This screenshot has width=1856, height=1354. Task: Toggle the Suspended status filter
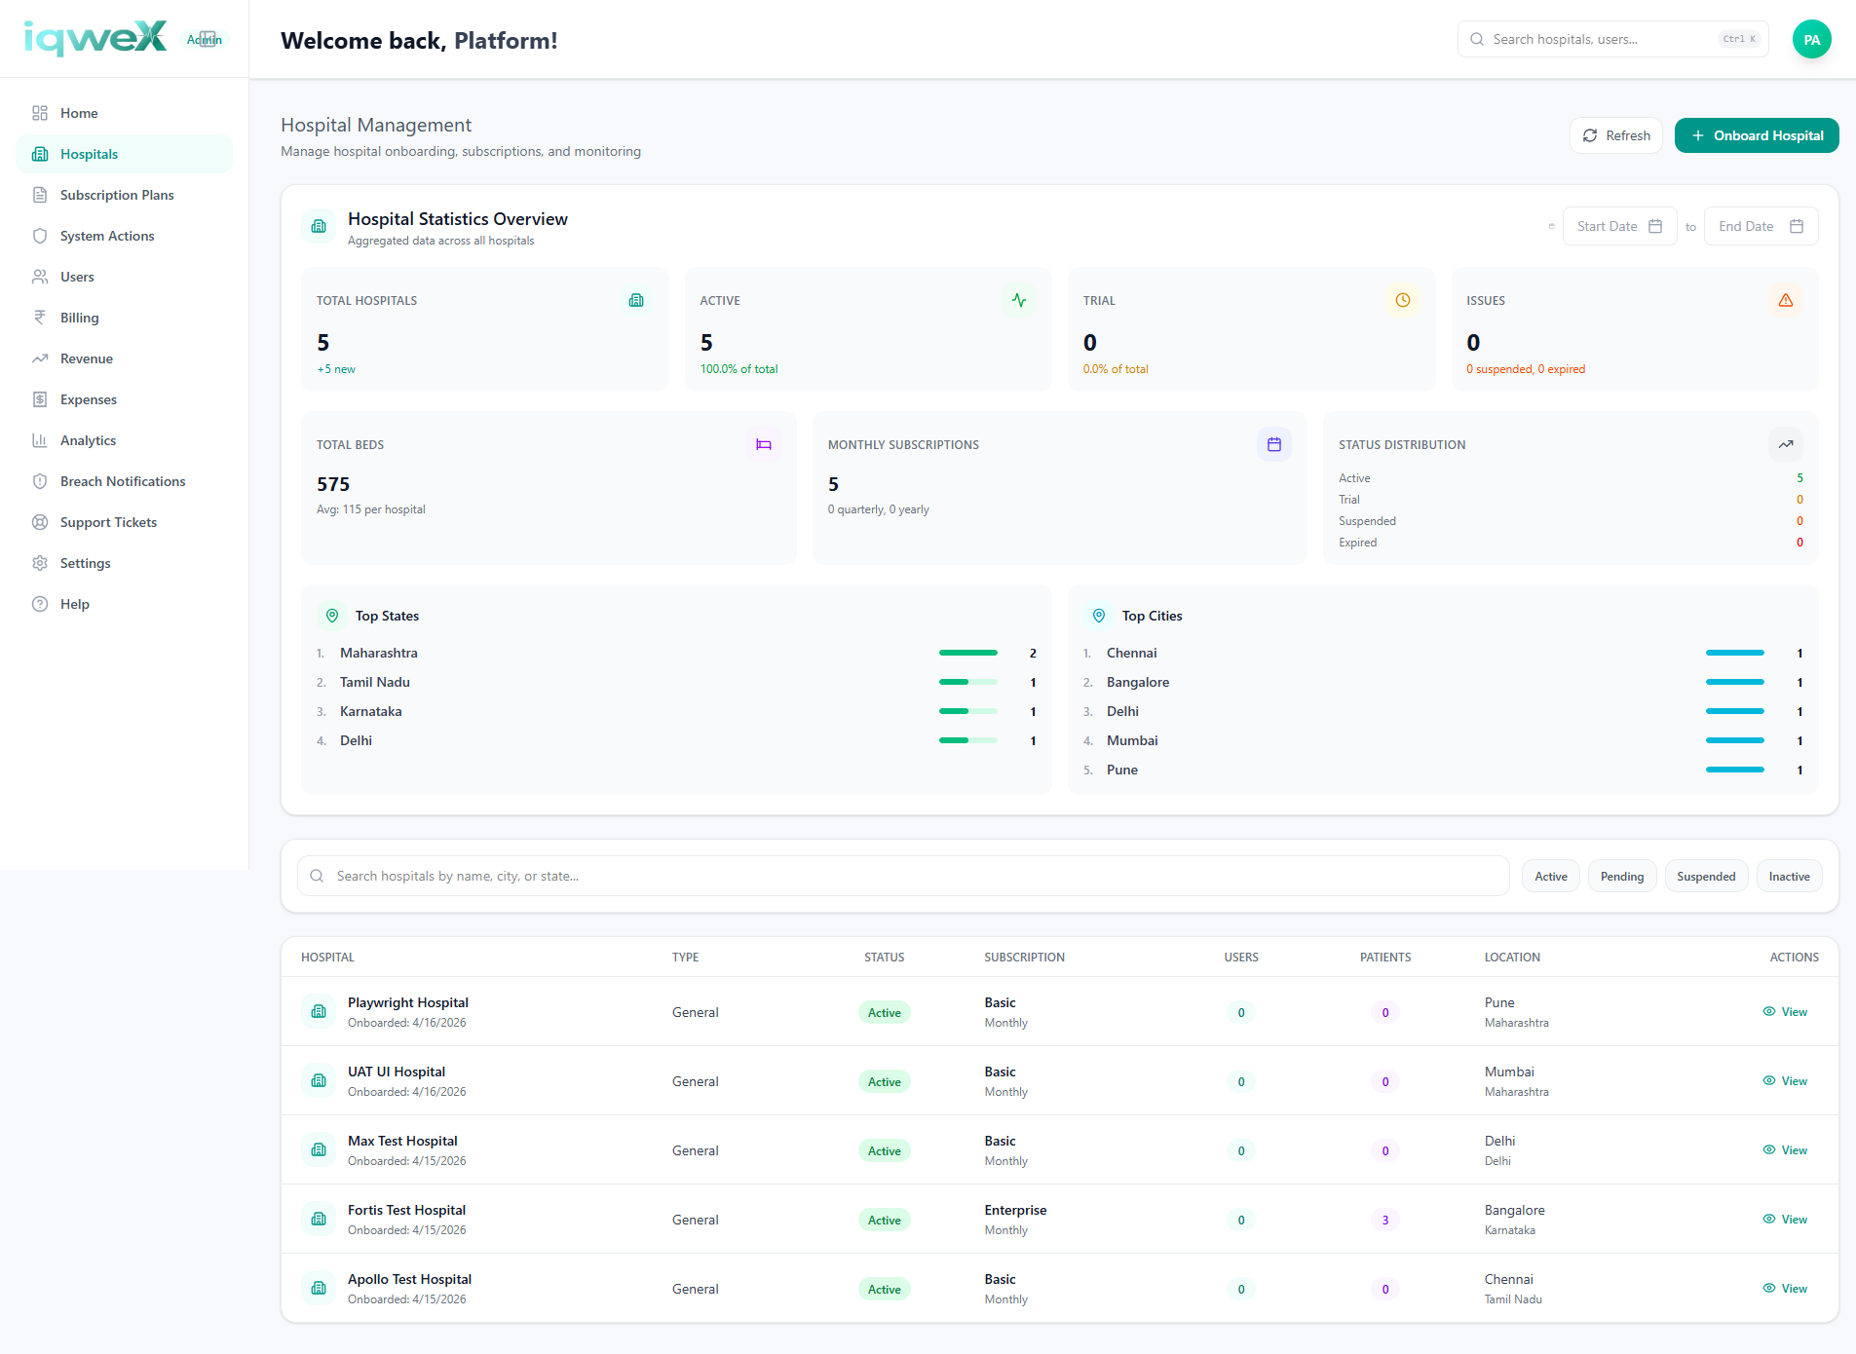coord(1706,877)
